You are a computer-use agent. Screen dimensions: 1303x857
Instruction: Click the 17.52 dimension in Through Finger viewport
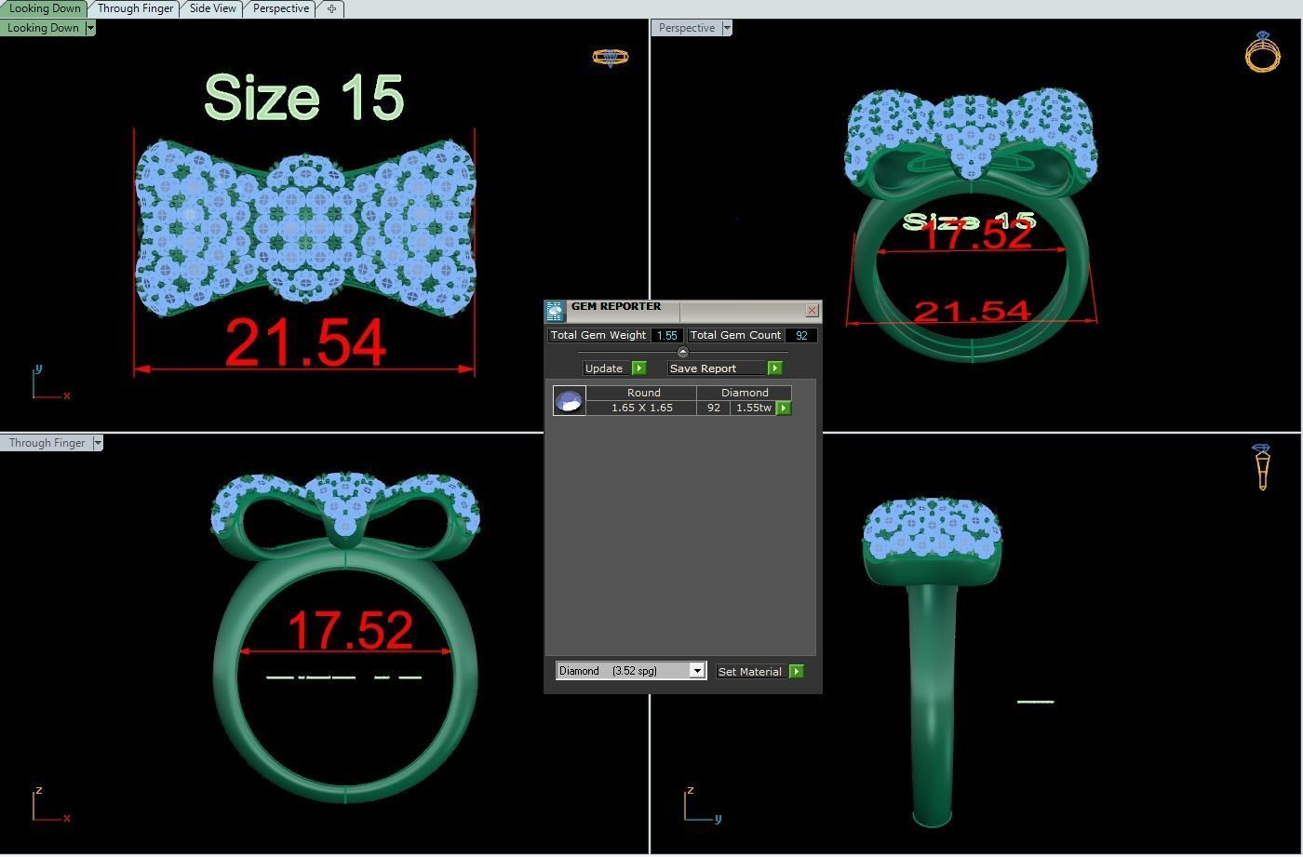[351, 631]
